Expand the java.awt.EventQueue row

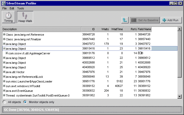tap(4, 91)
